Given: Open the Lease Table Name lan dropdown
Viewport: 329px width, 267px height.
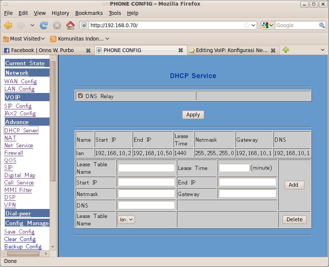Looking at the screenshot, I should [126, 219].
